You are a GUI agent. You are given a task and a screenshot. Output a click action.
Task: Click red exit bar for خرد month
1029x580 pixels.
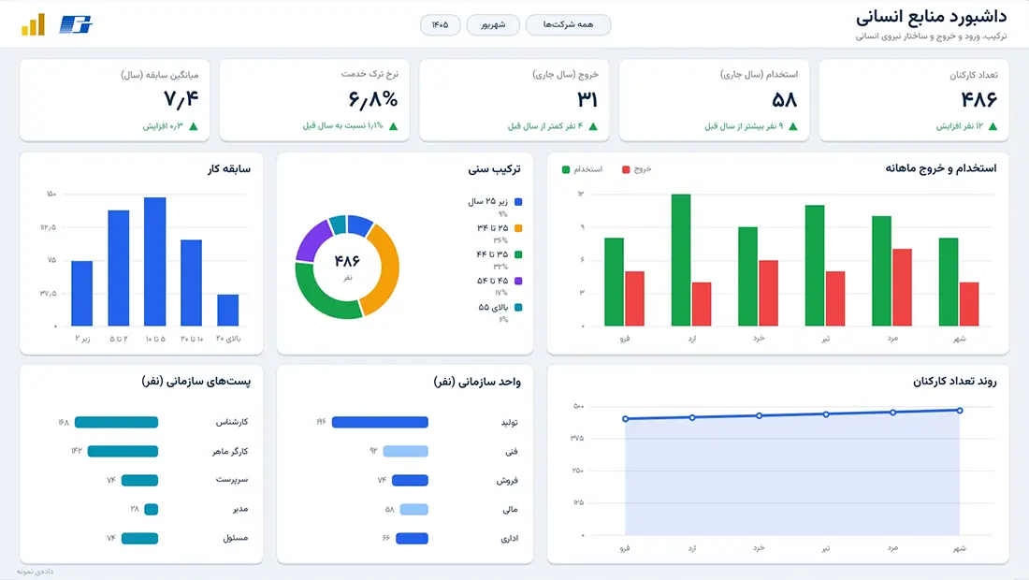[x=768, y=294]
